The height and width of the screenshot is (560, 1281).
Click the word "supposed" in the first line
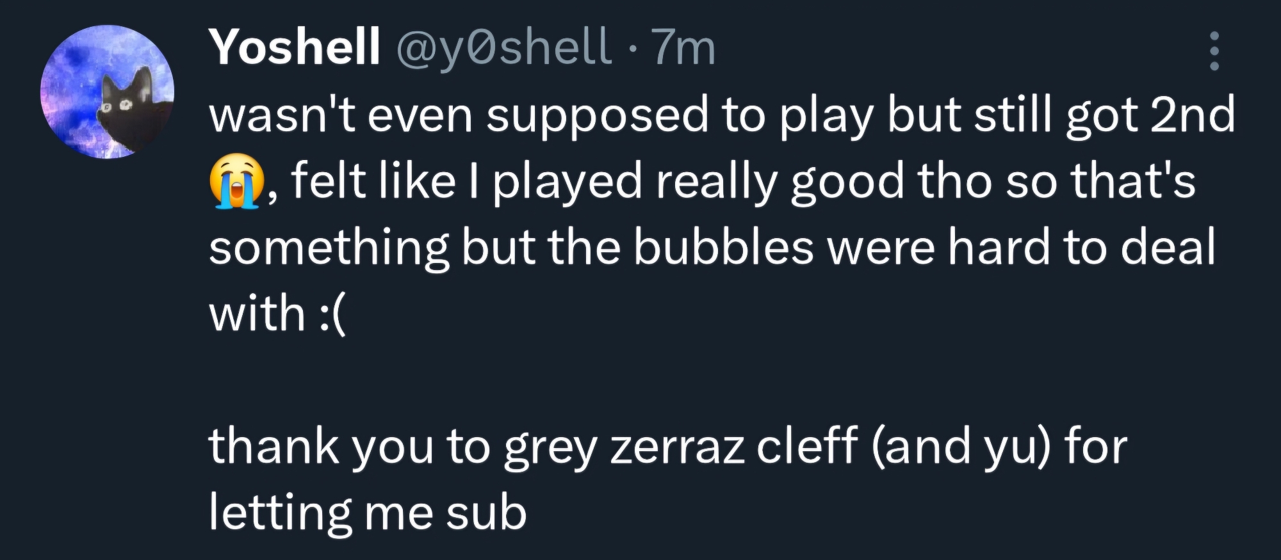[597, 115]
